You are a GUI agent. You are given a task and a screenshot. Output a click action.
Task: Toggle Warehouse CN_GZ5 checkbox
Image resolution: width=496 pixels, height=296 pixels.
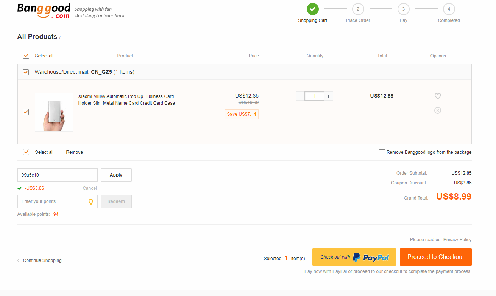(26, 72)
